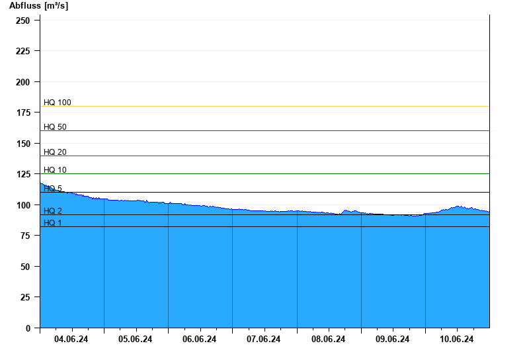Click the 175 y-axis value

click(x=23, y=113)
